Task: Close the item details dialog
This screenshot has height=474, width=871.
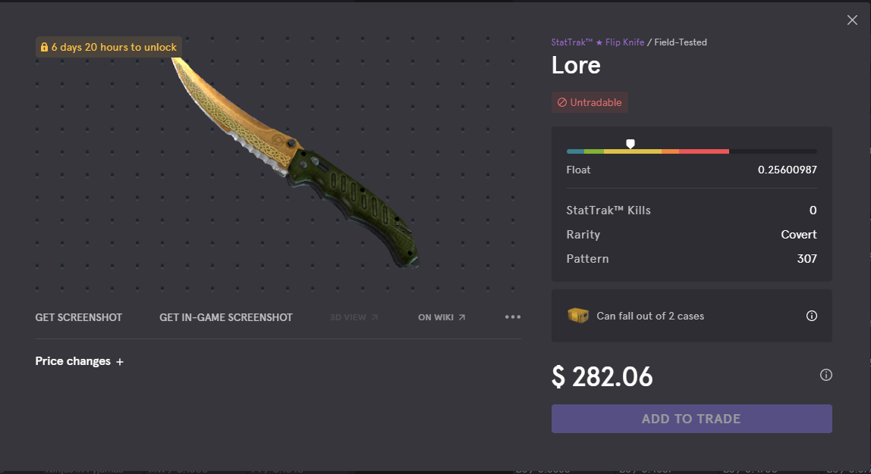Action: coord(852,20)
